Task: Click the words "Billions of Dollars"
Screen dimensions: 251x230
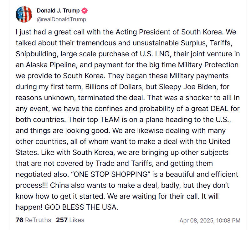Action: [x=114, y=87]
